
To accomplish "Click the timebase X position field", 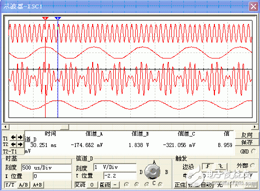I will 52,176.
